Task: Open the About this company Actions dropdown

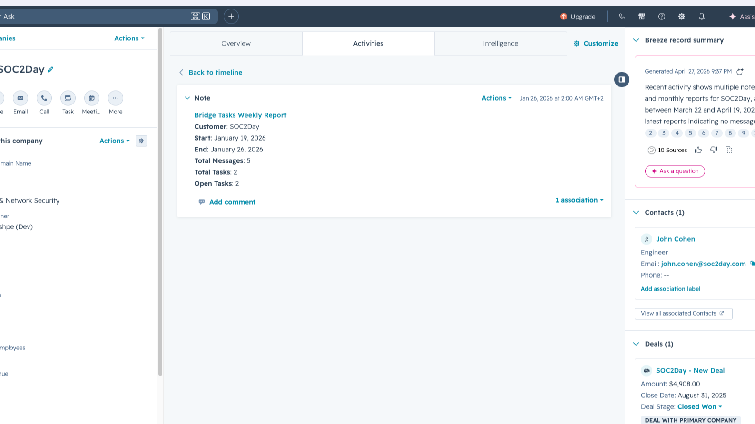Action: [x=115, y=141]
